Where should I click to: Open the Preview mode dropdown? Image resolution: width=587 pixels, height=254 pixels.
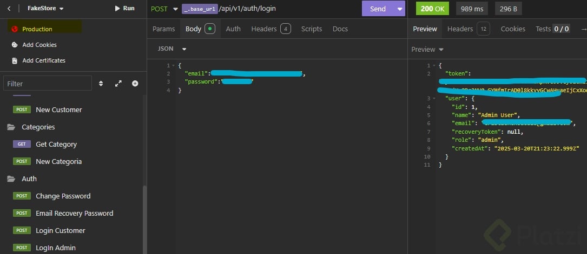[427, 49]
